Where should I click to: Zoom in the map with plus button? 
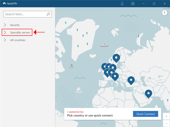pyautogui.click(x=166, y=116)
